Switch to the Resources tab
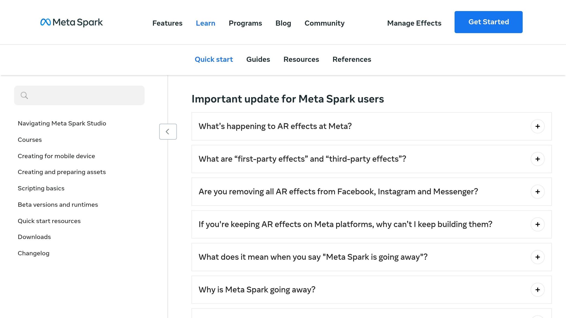Screen dimensions: 566x318 (x=301, y=59)
